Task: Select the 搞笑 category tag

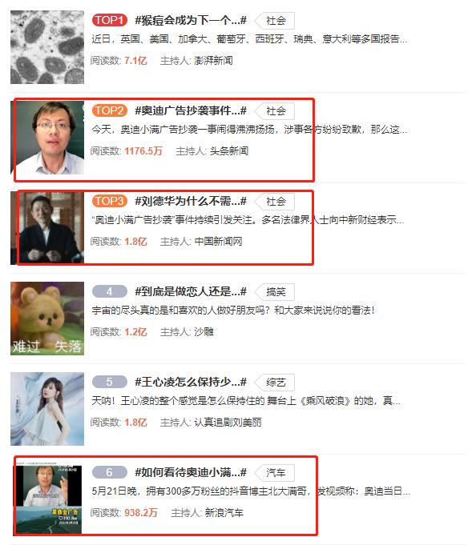Action: pyautogui.click(x=275, y=292)
